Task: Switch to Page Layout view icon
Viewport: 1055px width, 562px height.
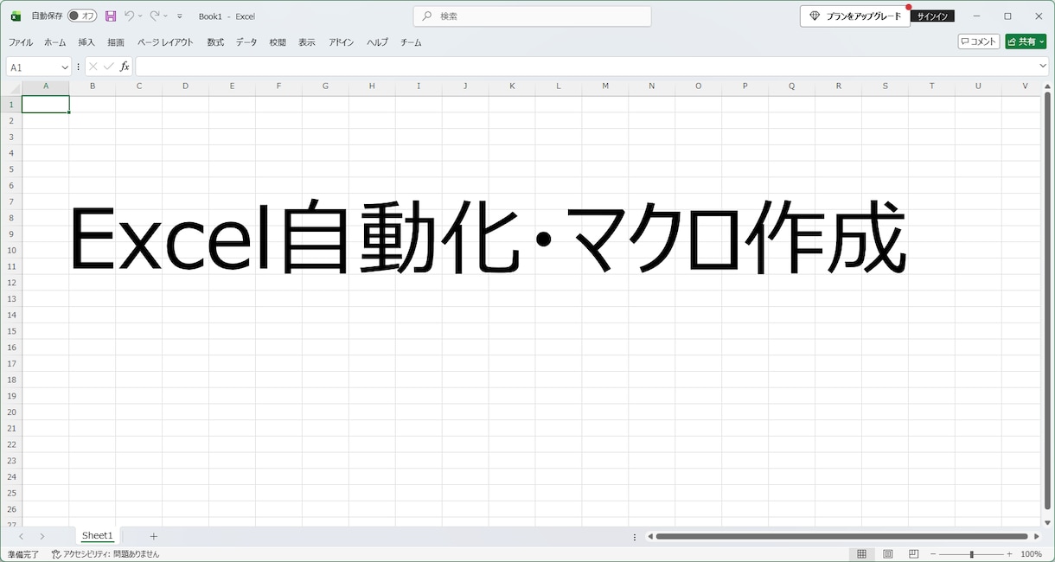Action: click(887, 554)
